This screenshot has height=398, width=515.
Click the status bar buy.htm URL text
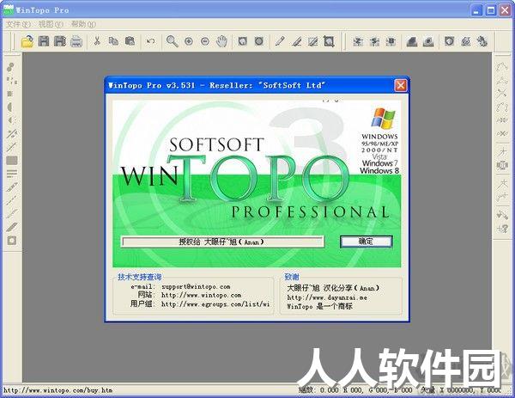[x=58, y=390]
